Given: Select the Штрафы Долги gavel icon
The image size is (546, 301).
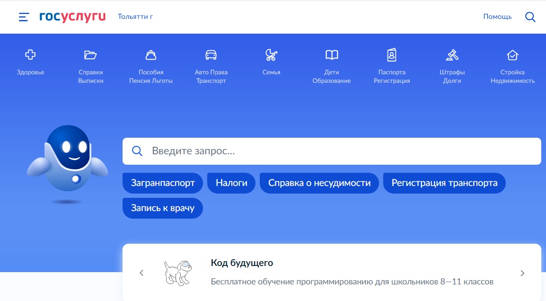Looking at the screenshot, I should click(x=452, y=55).
